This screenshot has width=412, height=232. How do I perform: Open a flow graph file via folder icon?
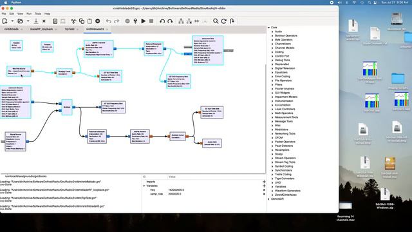pyautogui.click(x=20, y=21)
